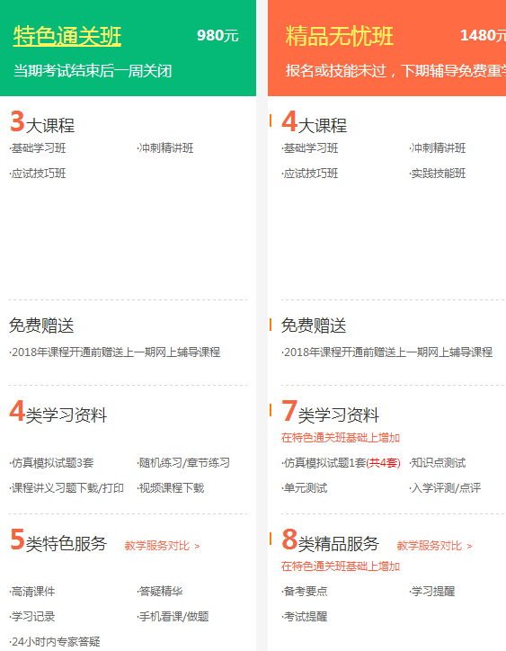Click the 8类精品服务 heading
The image size is (506, 651).
pyautogui.click(x=331, y=540)
